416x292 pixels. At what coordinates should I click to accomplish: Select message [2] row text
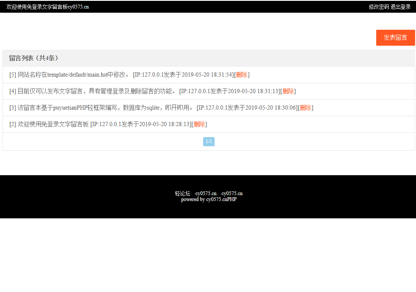(51, 124)
